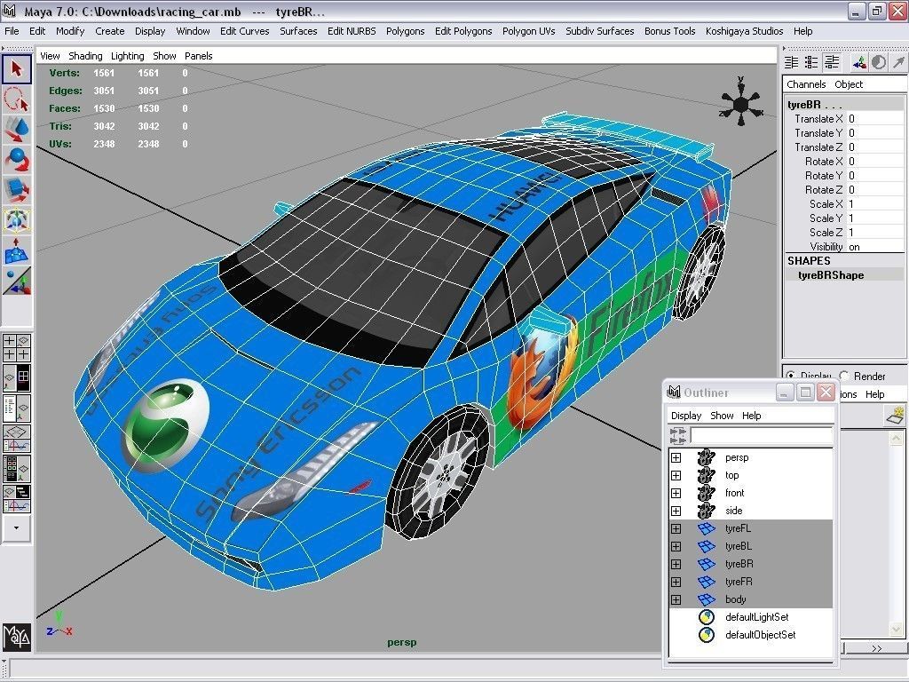The height and width of the screenshot is (682, 909).
Task: Expand the tyreFL node in Outliner
Action: click(x=676, y=529)
